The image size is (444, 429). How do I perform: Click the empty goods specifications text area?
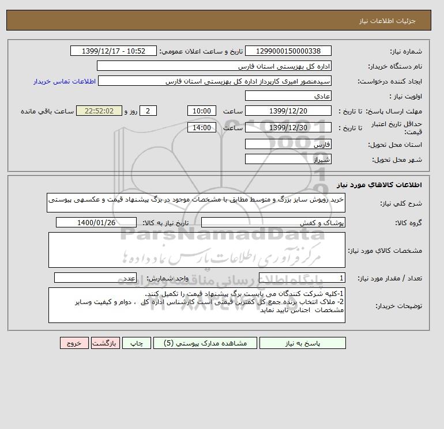point(197,250)
